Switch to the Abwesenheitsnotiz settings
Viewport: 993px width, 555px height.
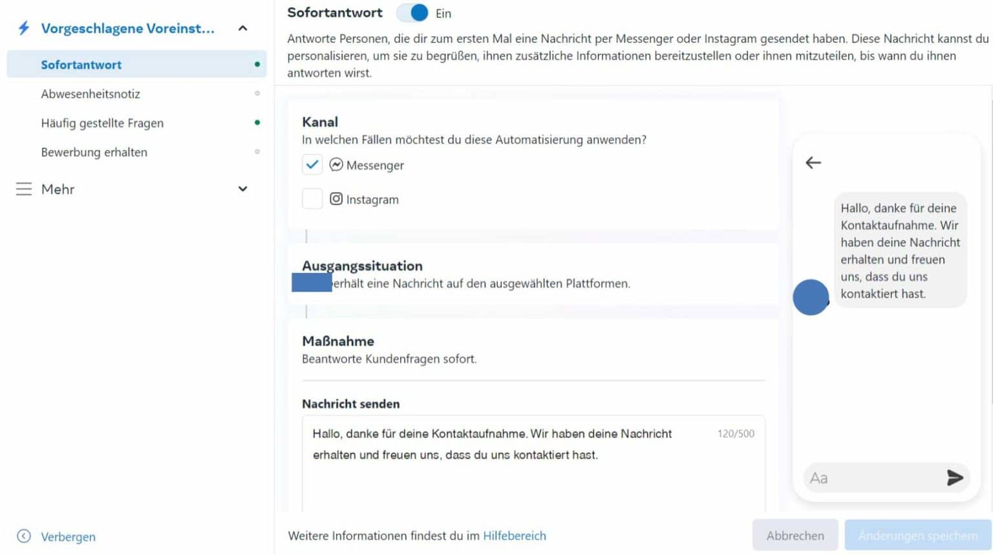coord(91,94)
